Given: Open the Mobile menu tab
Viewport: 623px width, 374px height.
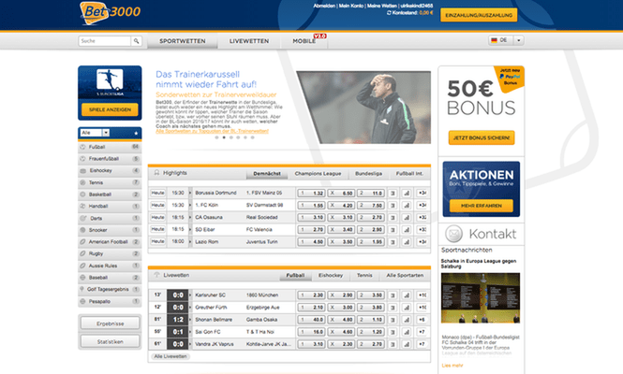Looking at the screenshot, I should point(304,41).
